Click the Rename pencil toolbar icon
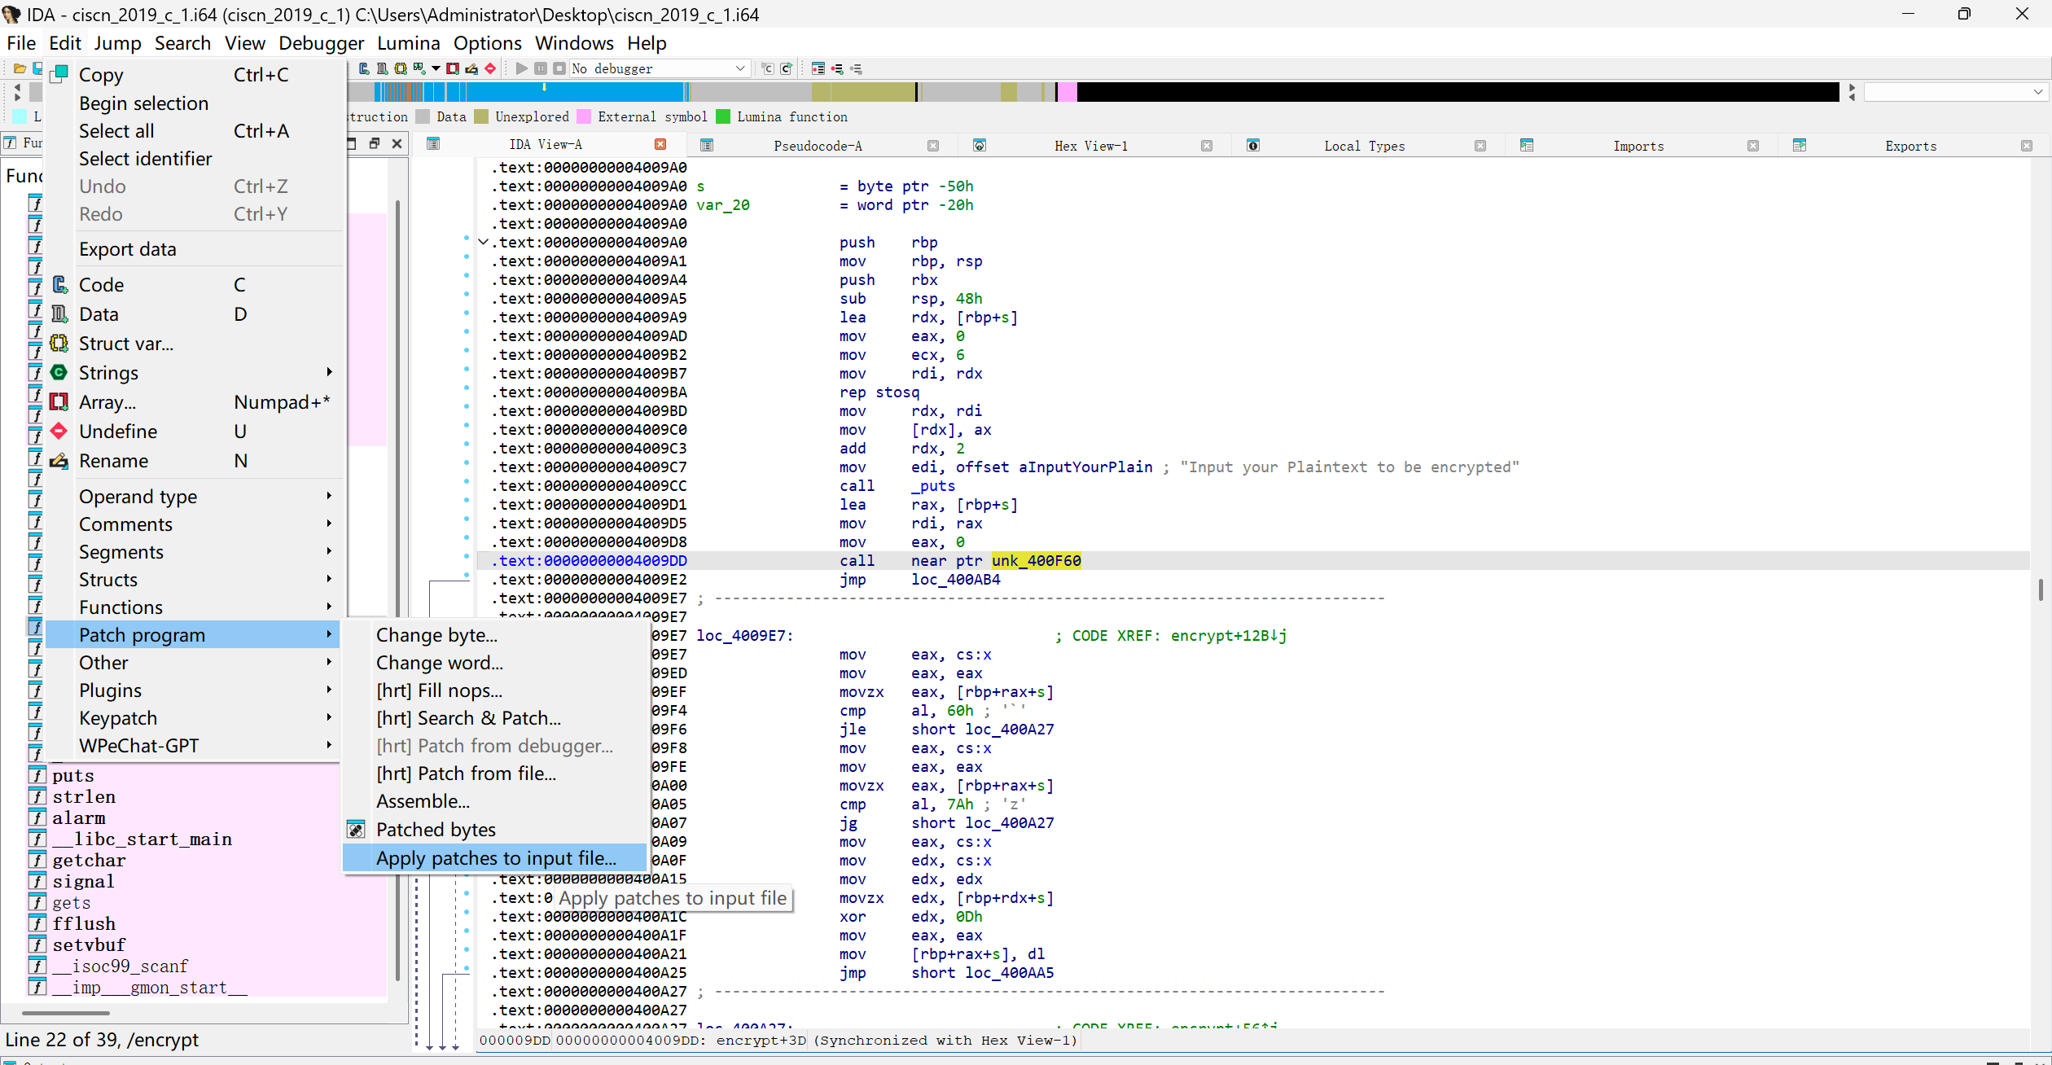Image resolution: width=2052 pixels, height=1065 pixels. tap(471, 68)
